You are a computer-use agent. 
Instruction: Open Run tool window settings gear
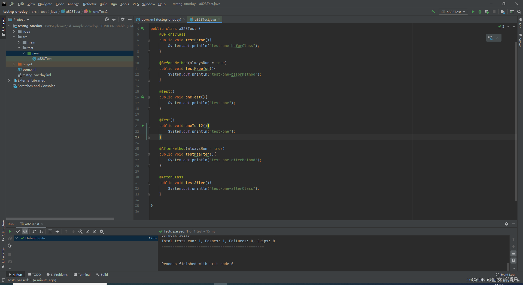507,224
